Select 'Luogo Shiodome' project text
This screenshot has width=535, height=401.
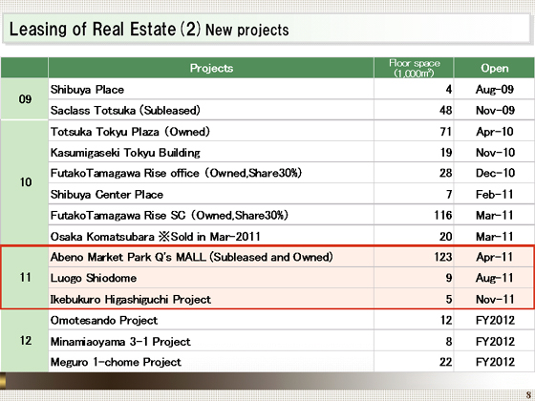(x=94, y=278)
